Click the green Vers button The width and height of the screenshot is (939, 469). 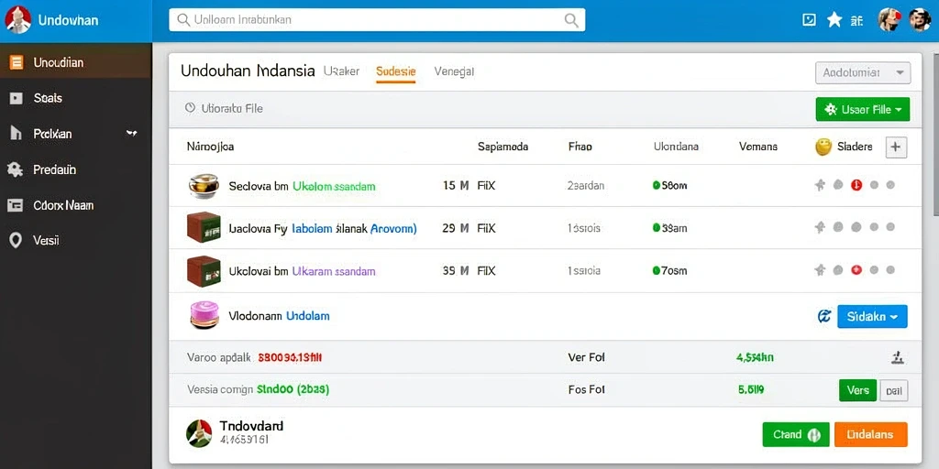tap(858, 390)
